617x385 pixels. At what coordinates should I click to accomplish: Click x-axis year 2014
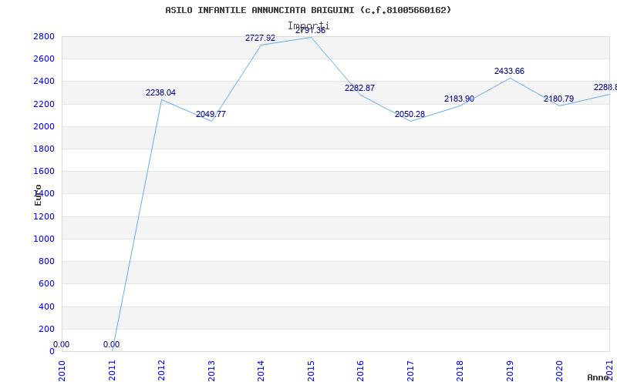coord(261,370)
